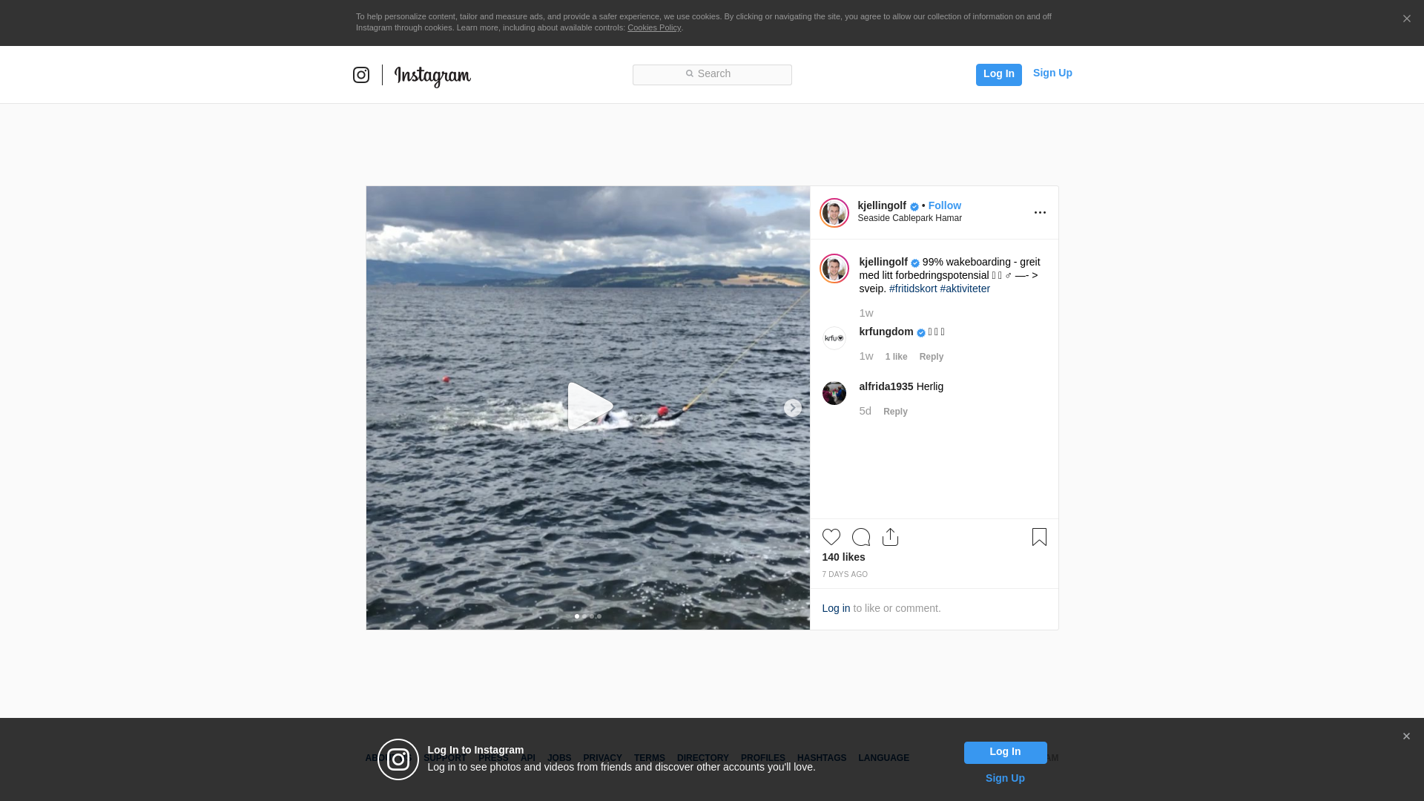View the 1 like on krfungdom's comment
Viewport: 1424px width, 801px height.
coord(896,357)
